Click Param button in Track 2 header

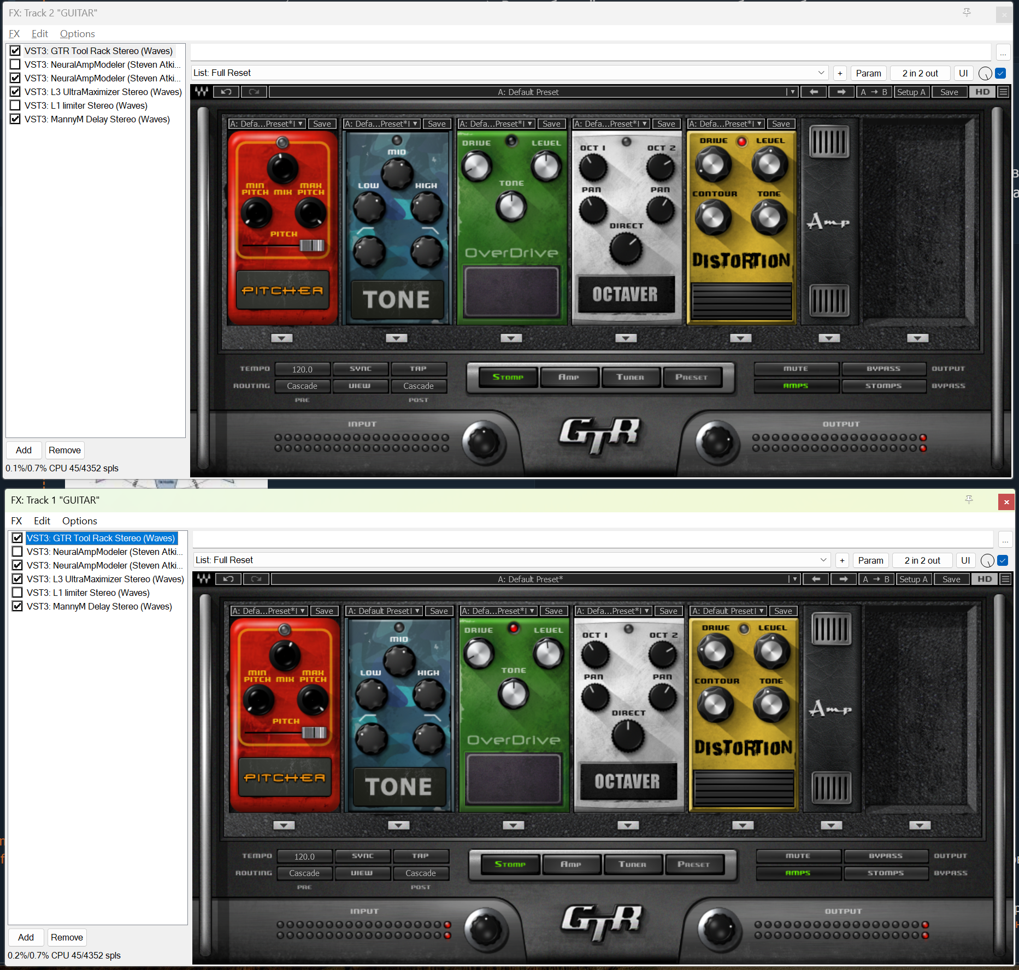click(868, 73)
